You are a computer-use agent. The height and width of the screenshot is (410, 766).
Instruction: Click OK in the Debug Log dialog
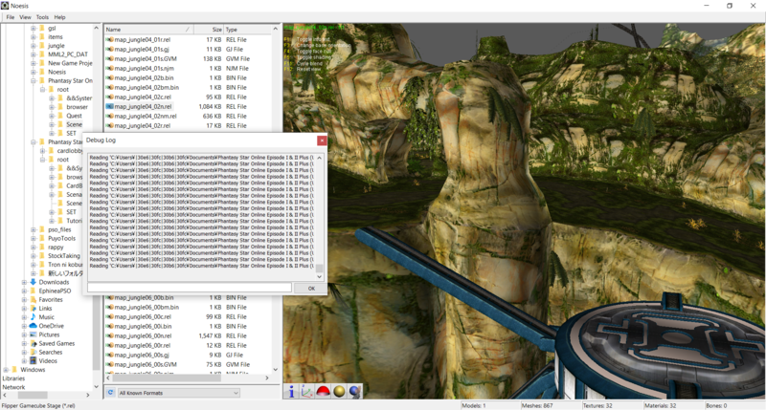coord(311,288)
